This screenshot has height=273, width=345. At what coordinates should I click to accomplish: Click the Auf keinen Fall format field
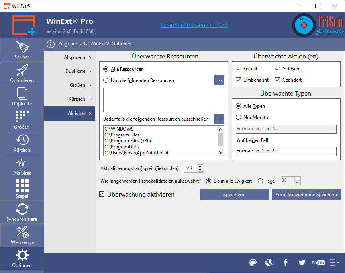coord(286,151)
